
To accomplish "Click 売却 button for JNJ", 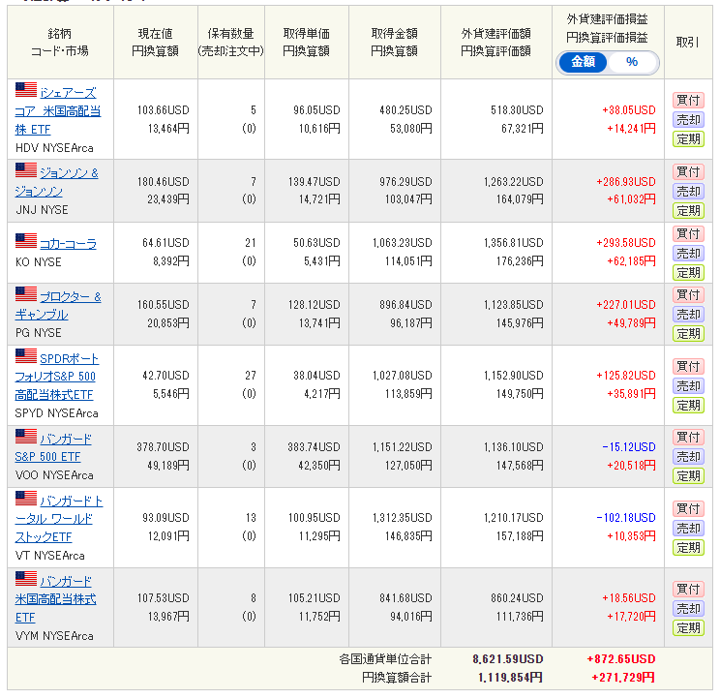I will point(688,191).
